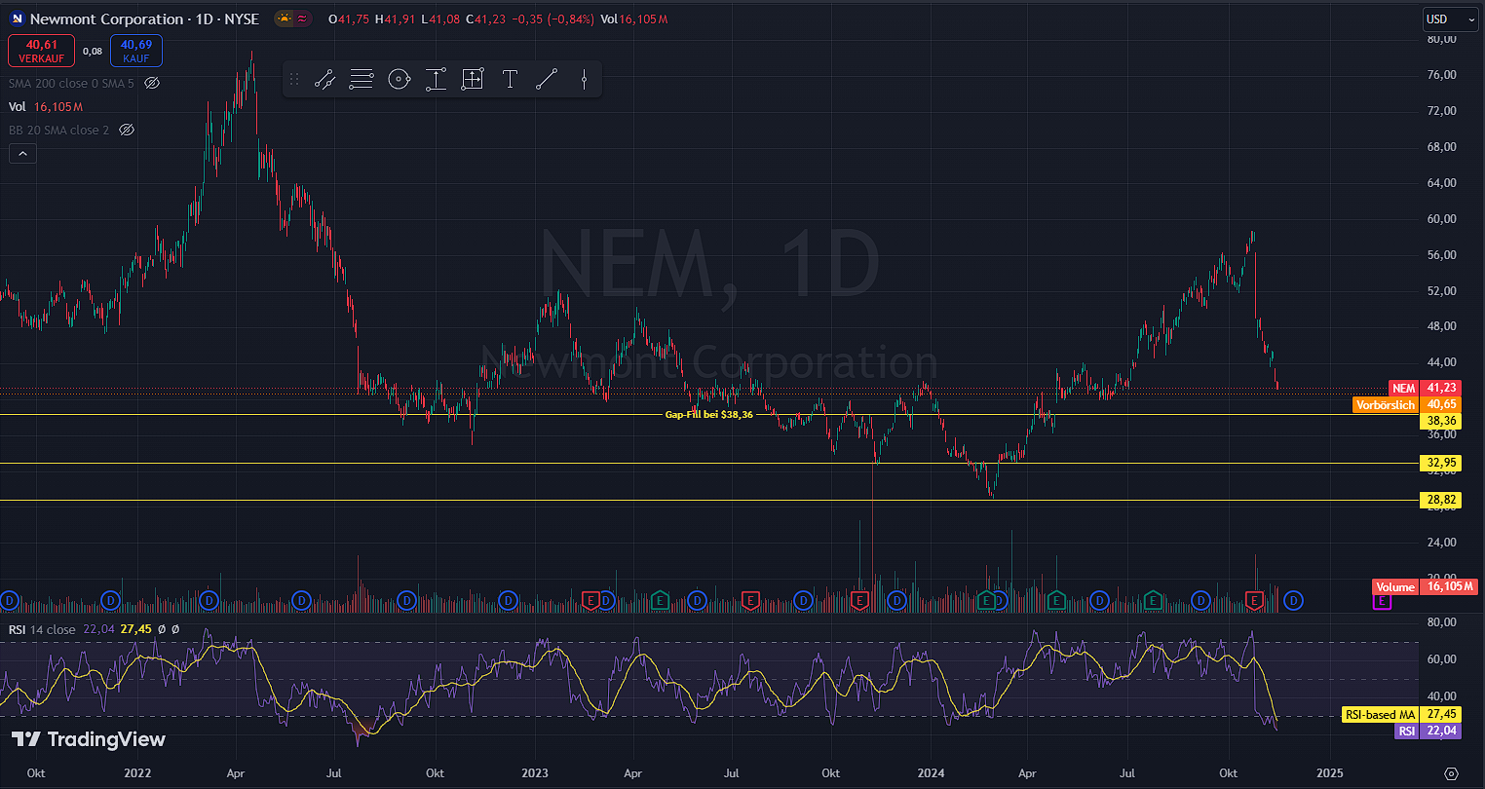This screenshot has width=1485, height=789.
Task: Click the yellow RSI-based MA 27,45 label
Action: pos(1402,714)
